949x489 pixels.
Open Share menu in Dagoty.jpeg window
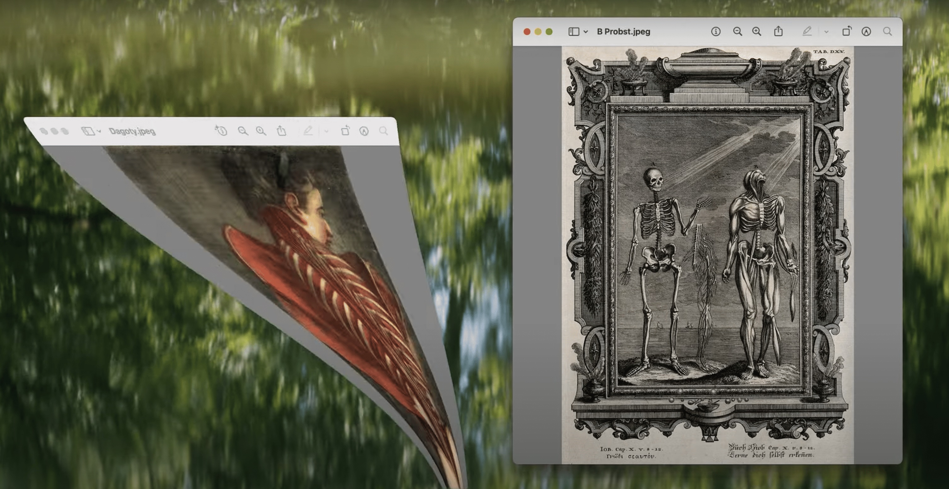coord(282,131)
